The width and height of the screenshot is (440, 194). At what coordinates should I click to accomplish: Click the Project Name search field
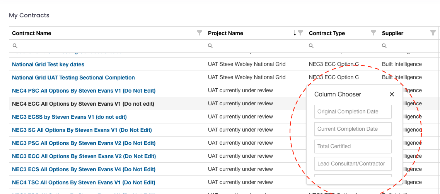pos(255,46)
